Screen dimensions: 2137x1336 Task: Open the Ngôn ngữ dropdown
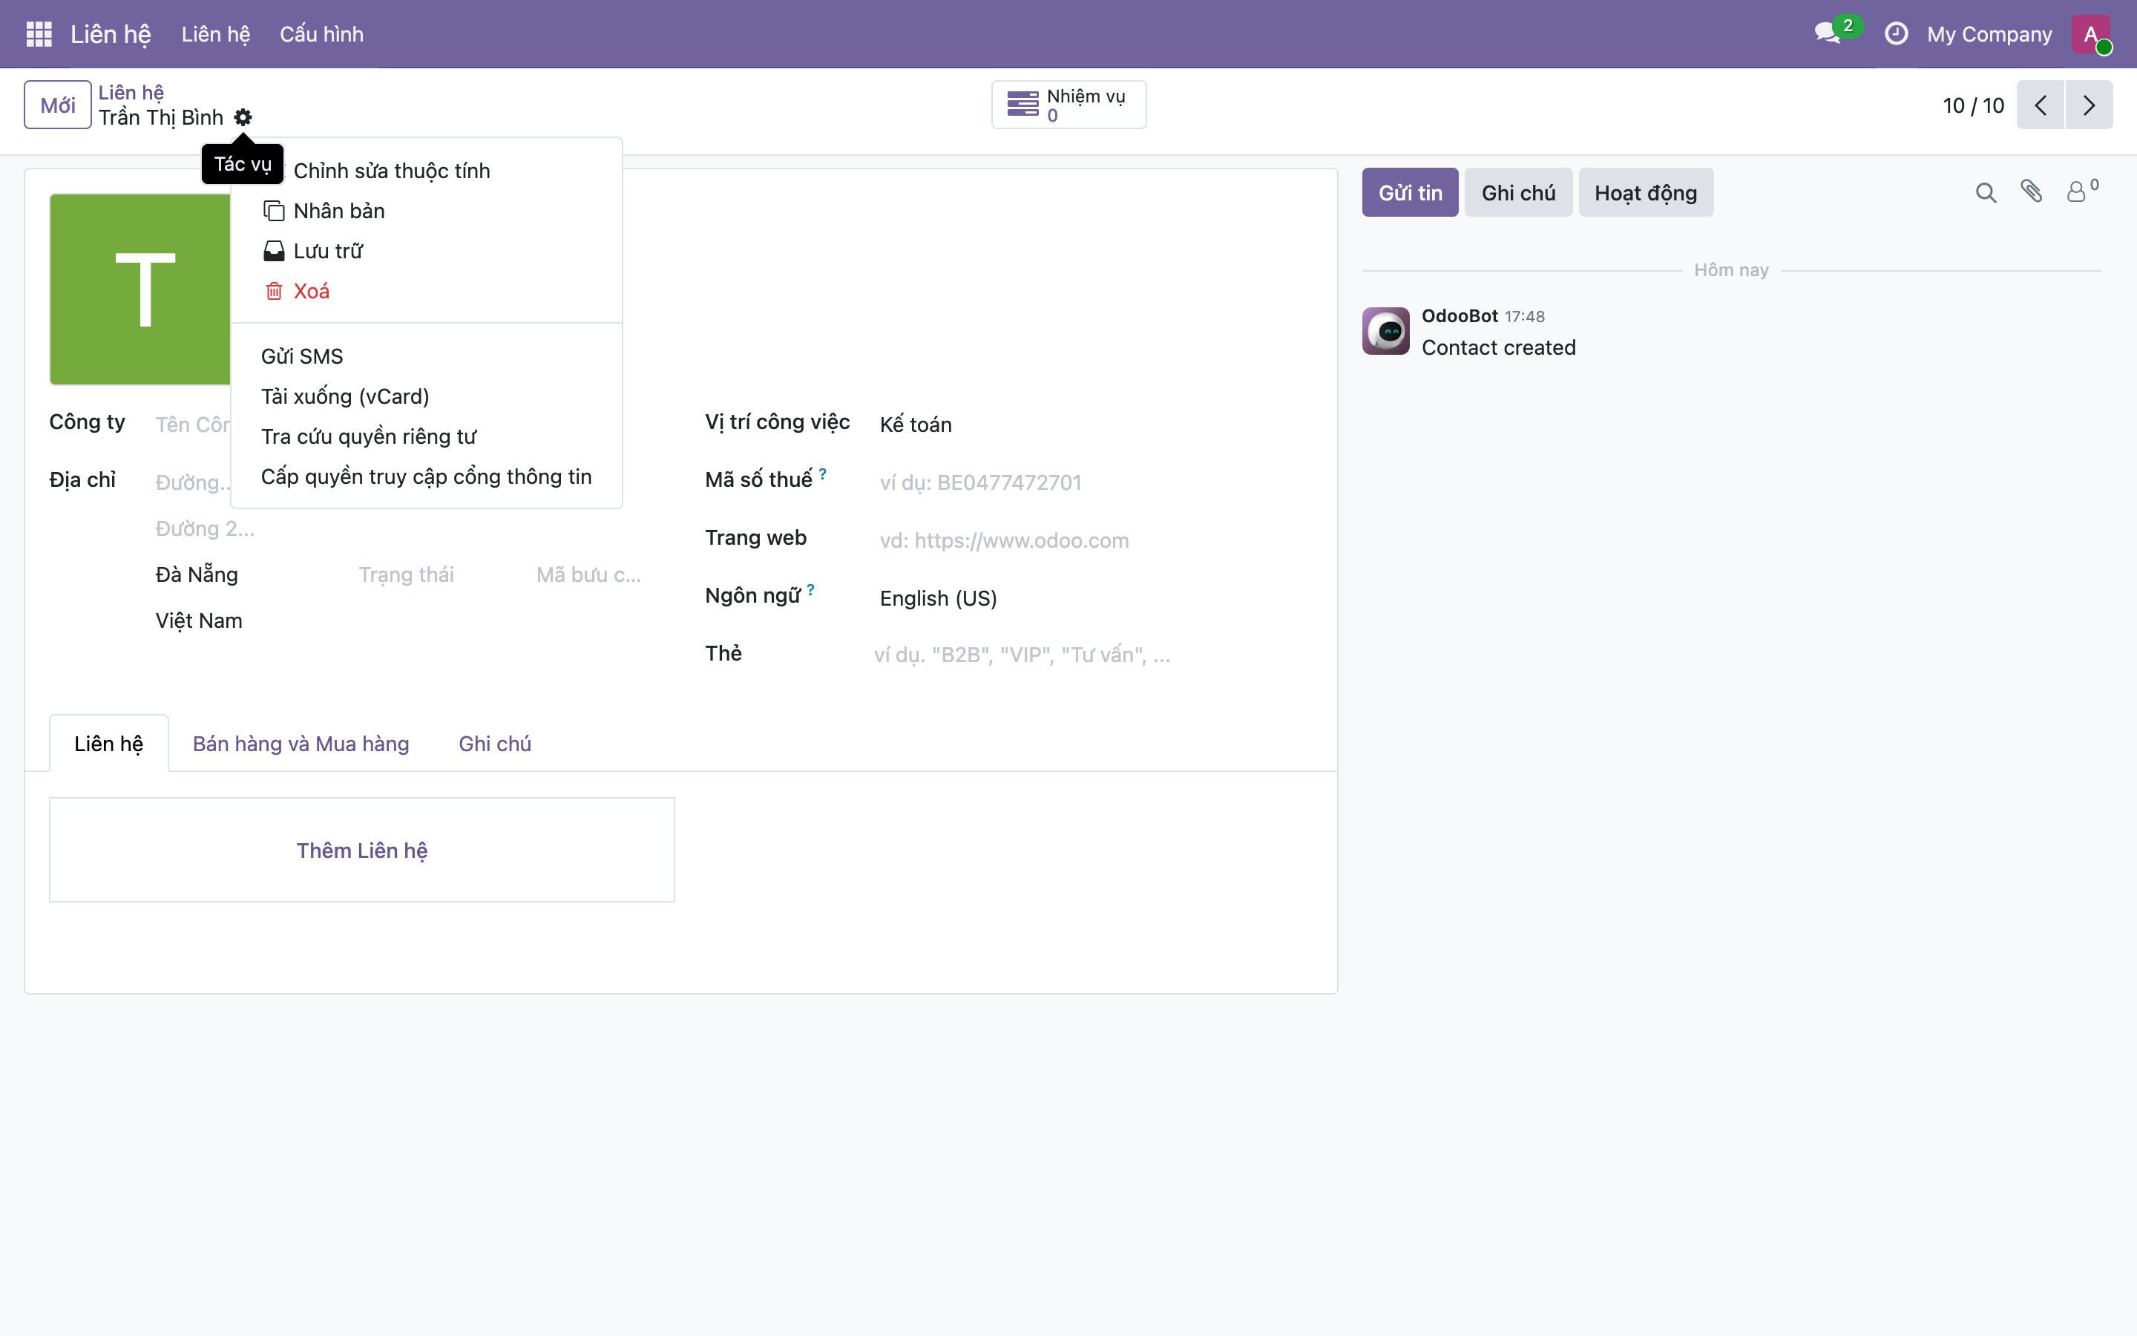[x=1095, y=598]
